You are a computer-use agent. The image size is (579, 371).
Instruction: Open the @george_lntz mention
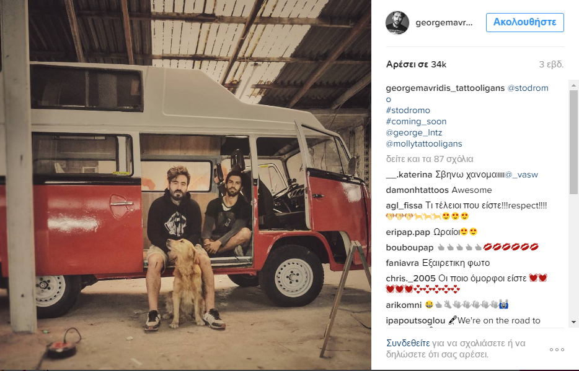414,132
